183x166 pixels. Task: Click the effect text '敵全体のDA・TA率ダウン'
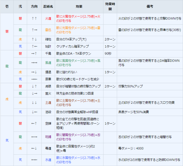pos(74,53)
